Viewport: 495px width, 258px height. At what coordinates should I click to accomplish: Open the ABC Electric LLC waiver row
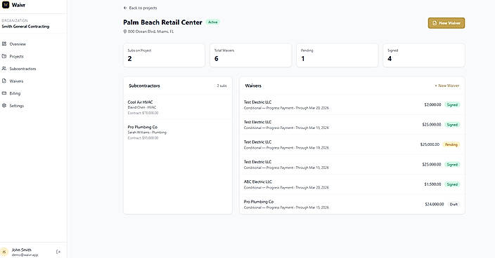[352, 184]
